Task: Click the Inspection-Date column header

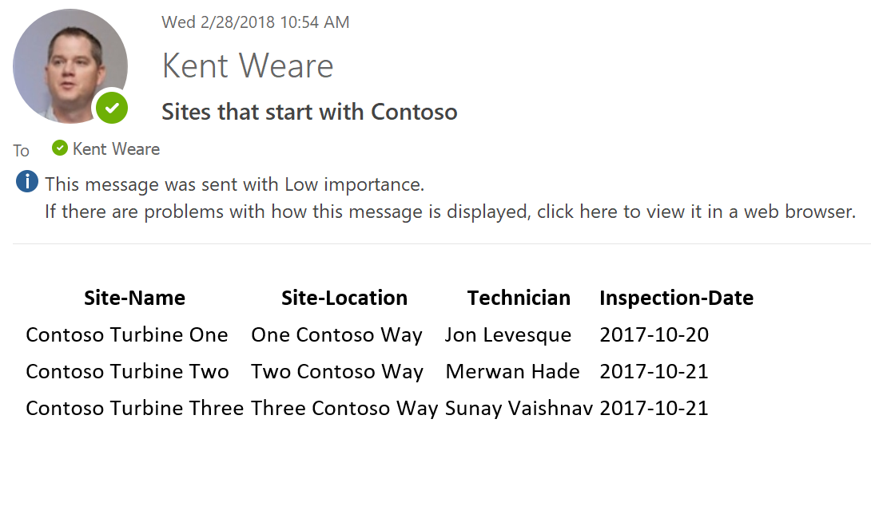Action: pyautogui.click(x=676, y=298)
